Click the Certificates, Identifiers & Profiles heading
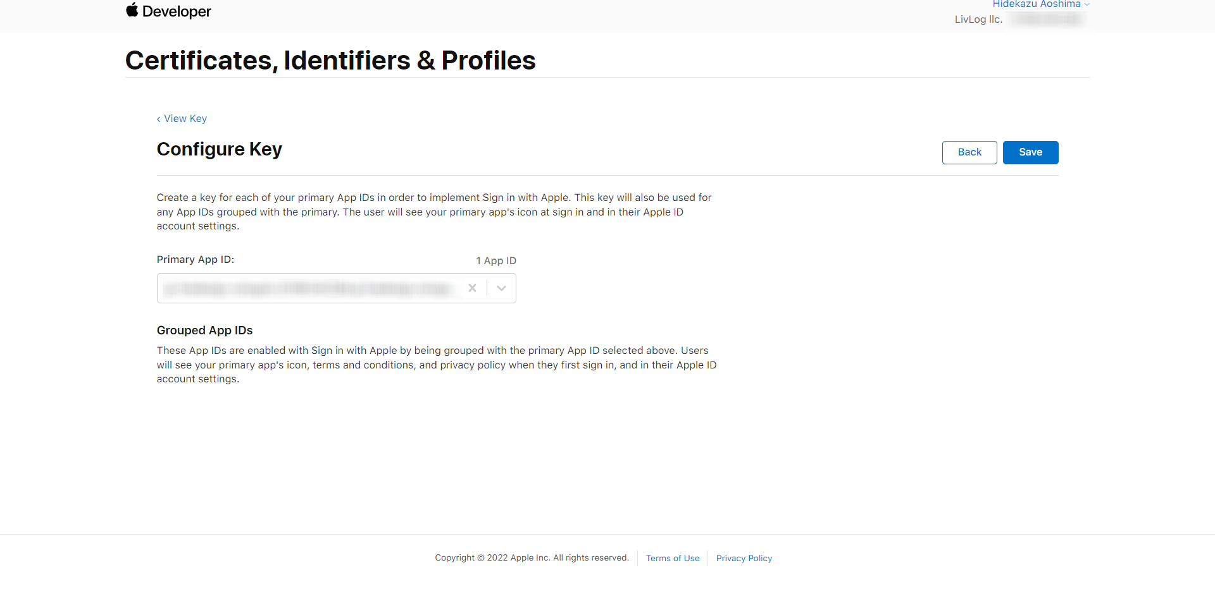The image size is (1215, 589). click(x=330, y=61)
